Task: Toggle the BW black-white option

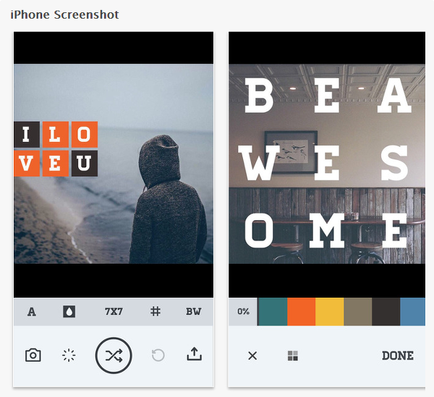Action: click(193, 312)
